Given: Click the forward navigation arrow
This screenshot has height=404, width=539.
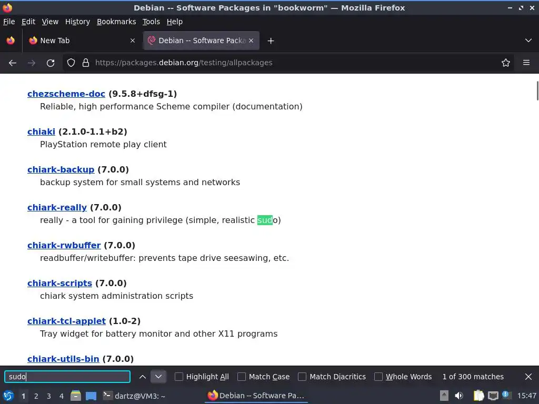Looking at the screenshot, I should (32, 63).
